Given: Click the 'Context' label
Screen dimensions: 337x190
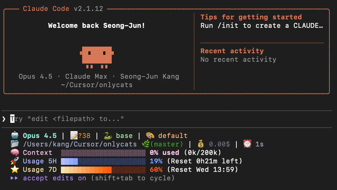Looking at the screenshot, I should pos(38,153).
